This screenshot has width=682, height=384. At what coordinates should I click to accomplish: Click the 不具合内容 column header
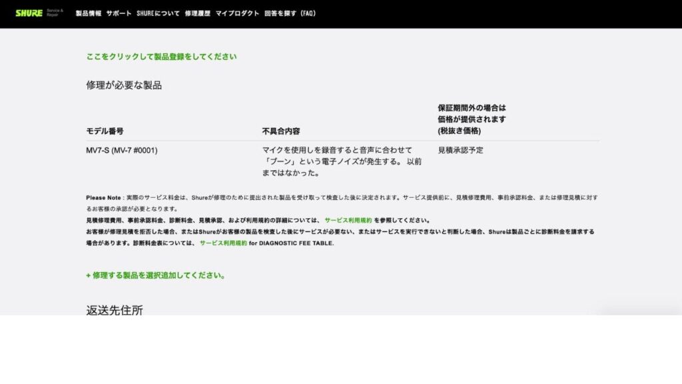pos(280,131)
